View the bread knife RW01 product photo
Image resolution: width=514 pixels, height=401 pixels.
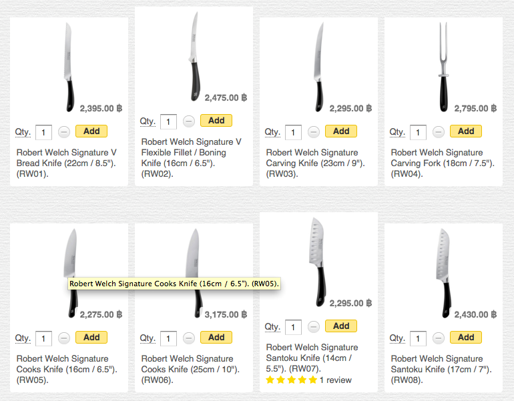point(67,67)
